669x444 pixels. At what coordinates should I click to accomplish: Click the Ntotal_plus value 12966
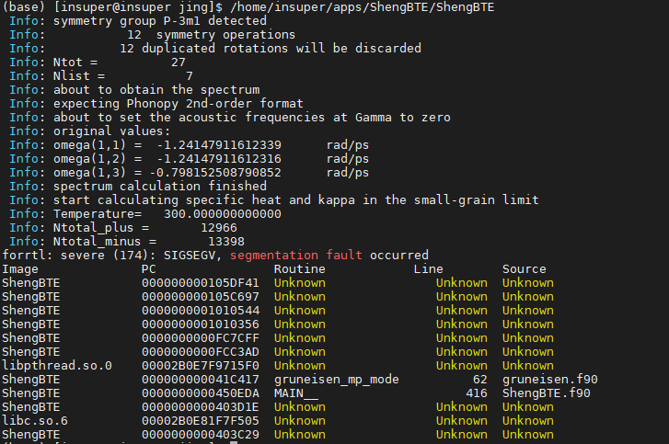tap(219, 227)
